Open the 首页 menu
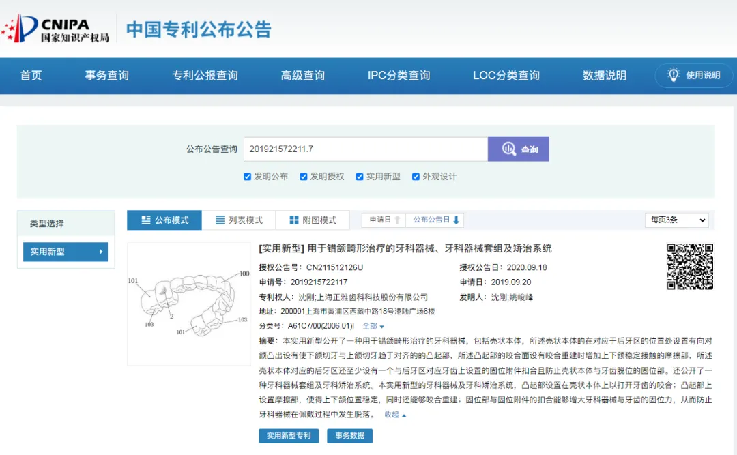The height and width of the screenshot is (455, 737). click(x=31, y=75)
